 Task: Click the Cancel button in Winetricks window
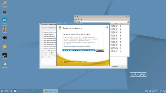pyautogui.click(x=115, y=67)
